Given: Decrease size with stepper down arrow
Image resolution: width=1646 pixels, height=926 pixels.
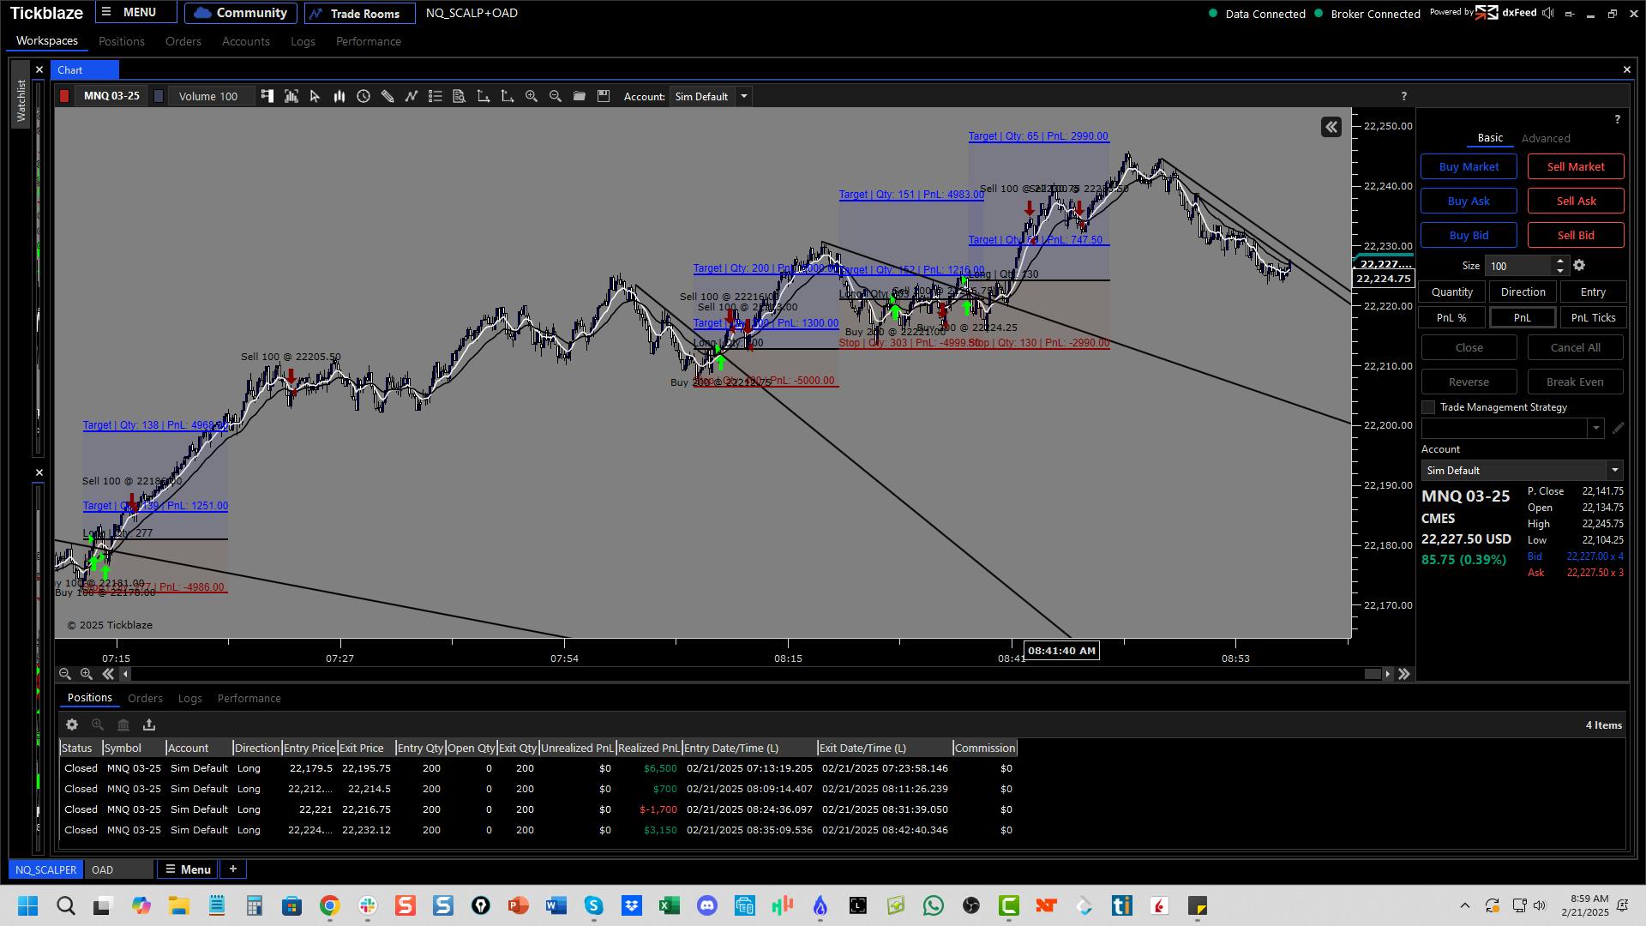Looking at the screenshot, I should (1560, 270).
